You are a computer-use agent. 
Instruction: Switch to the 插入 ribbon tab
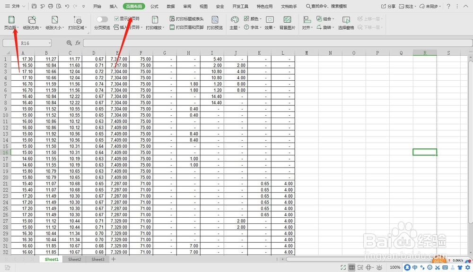[114, 6]
